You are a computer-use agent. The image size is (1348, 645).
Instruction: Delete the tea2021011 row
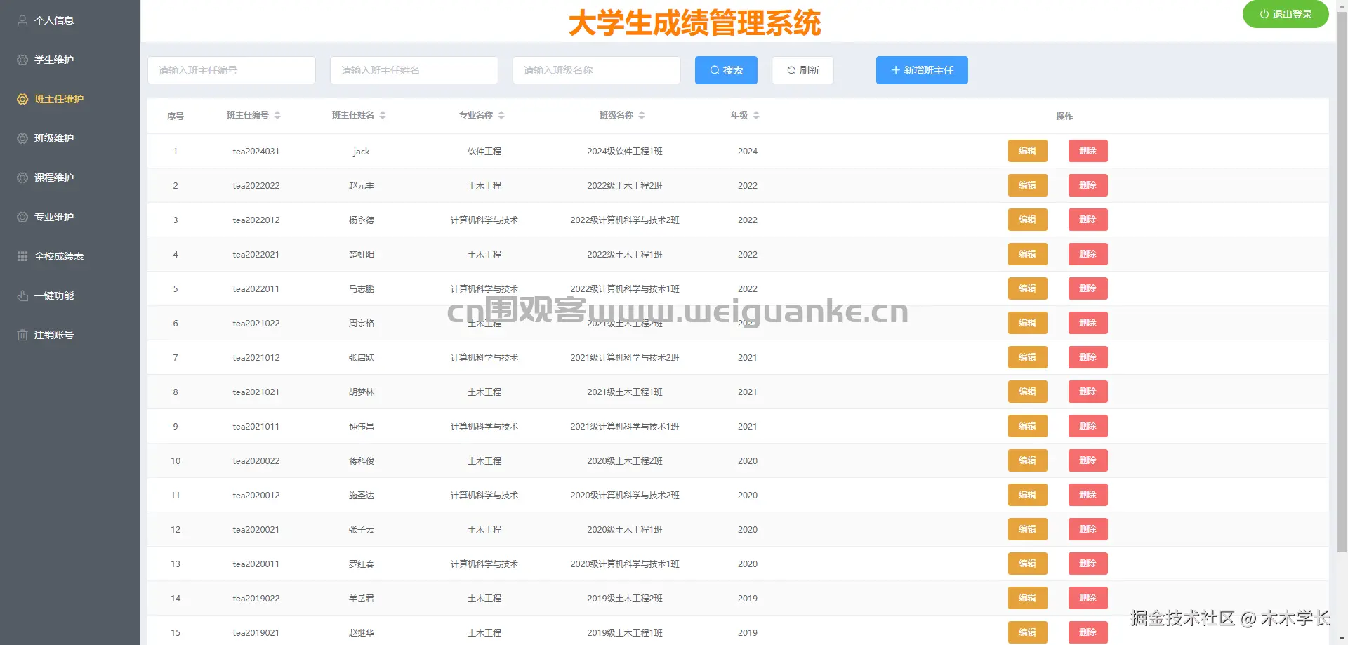coord(1088,426)
